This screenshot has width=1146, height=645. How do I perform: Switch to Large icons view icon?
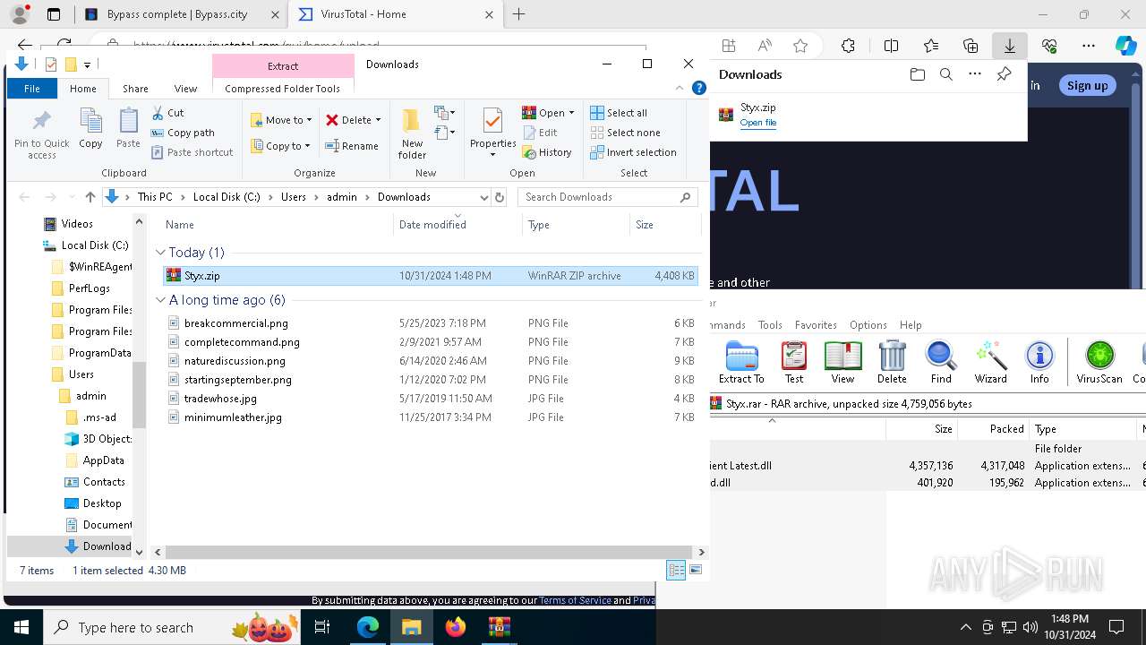pos(696,570)
